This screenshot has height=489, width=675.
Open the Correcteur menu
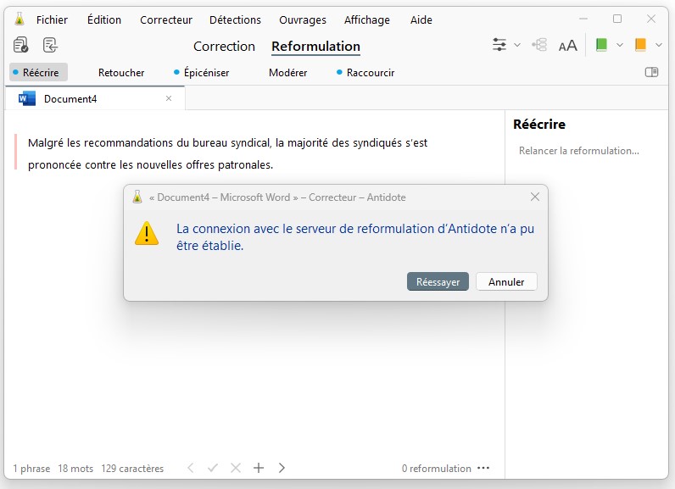166,19
